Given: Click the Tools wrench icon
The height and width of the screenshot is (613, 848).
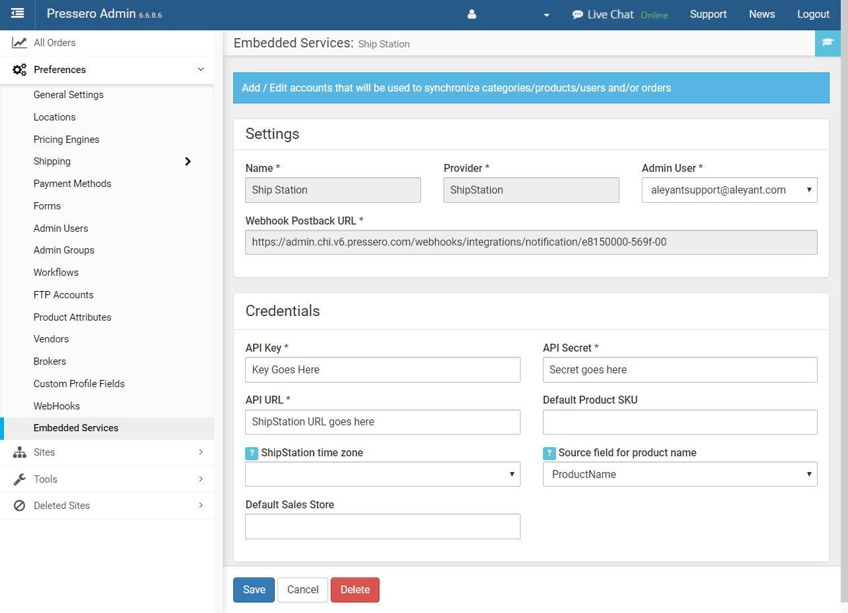Looking at the screenshot, I should point(20,479).
